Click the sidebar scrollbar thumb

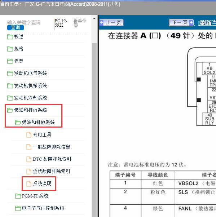(x=94, y=130)
